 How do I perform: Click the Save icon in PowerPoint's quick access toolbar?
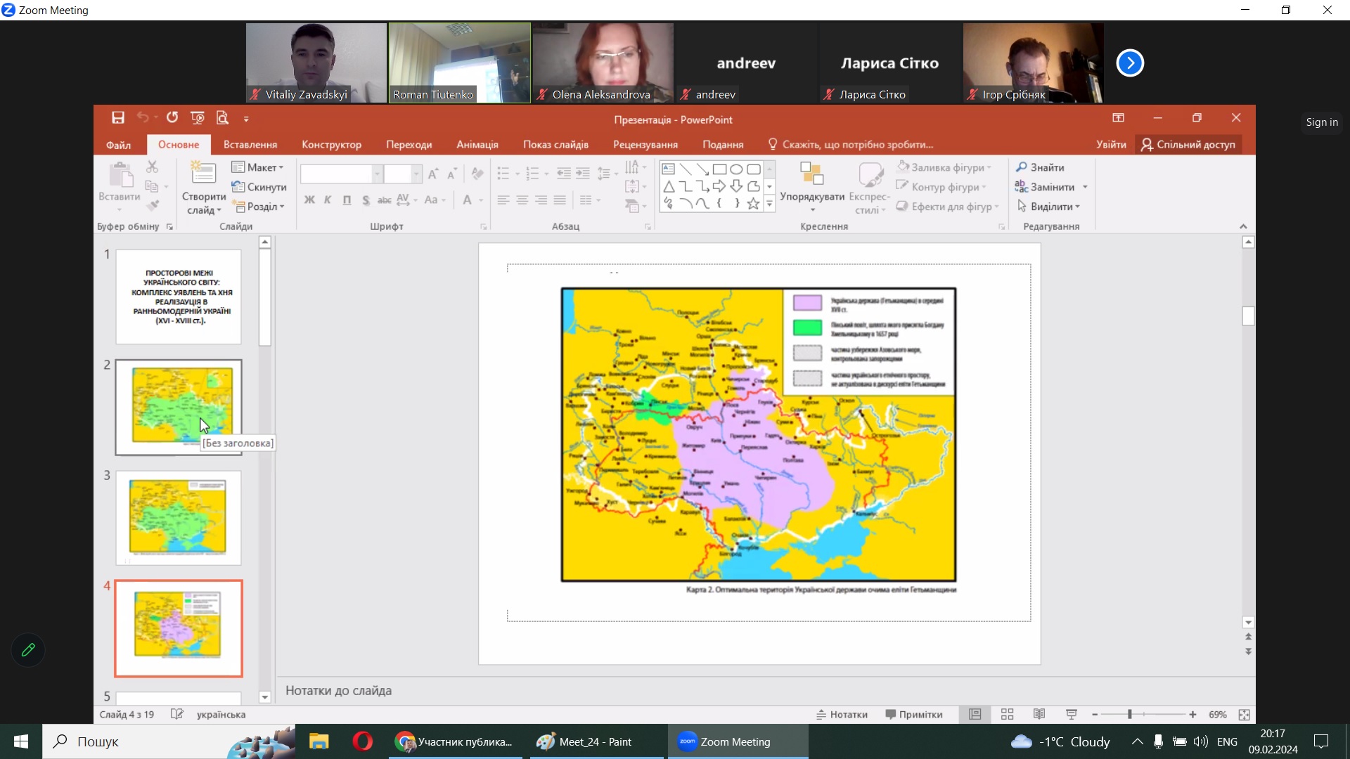click(x=118, y=118)
